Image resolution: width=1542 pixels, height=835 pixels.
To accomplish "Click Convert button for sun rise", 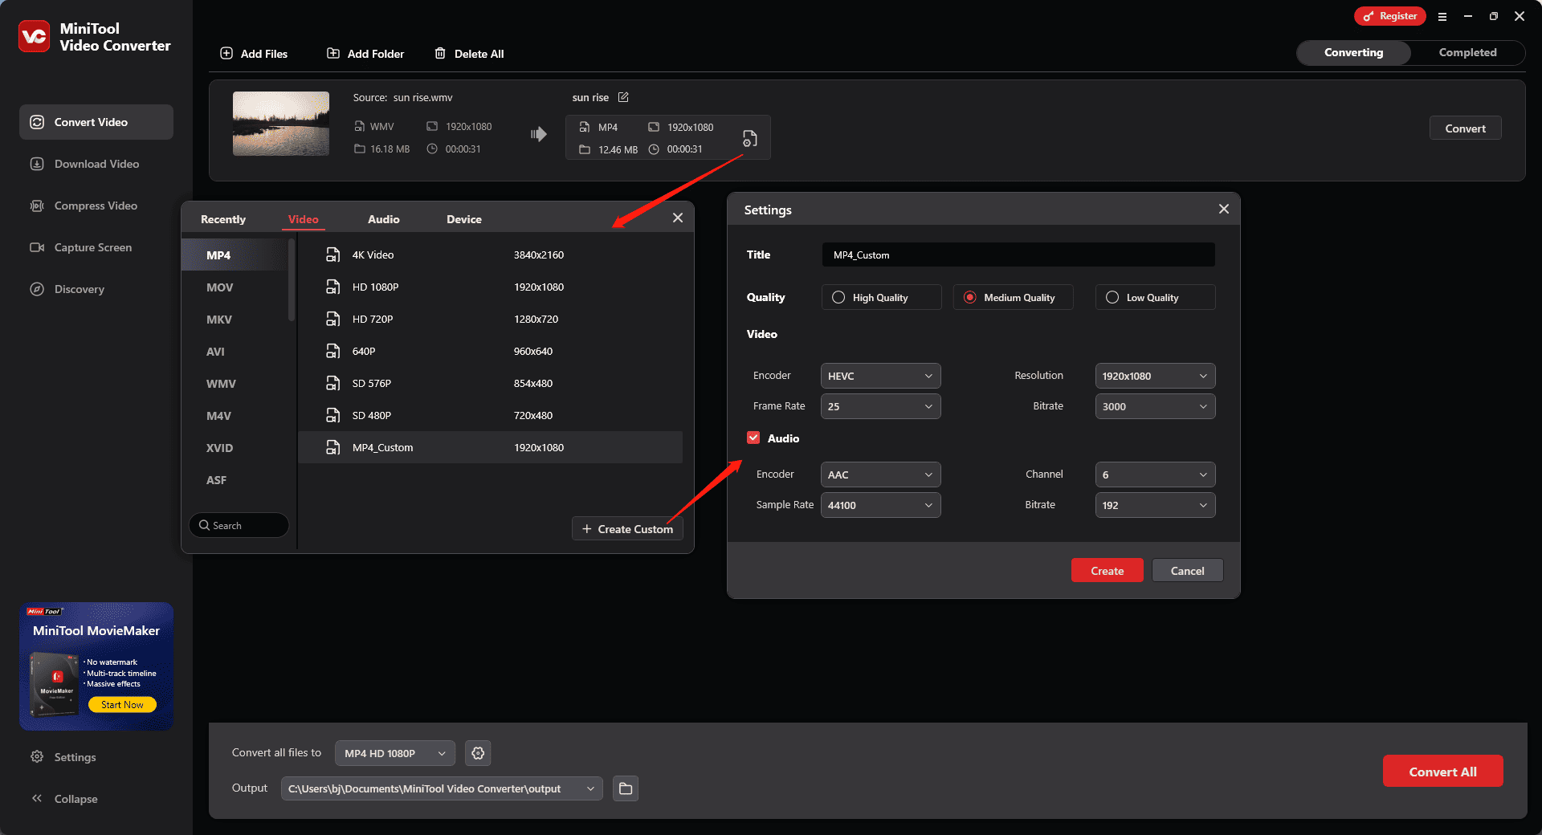I will (1465, 128).
